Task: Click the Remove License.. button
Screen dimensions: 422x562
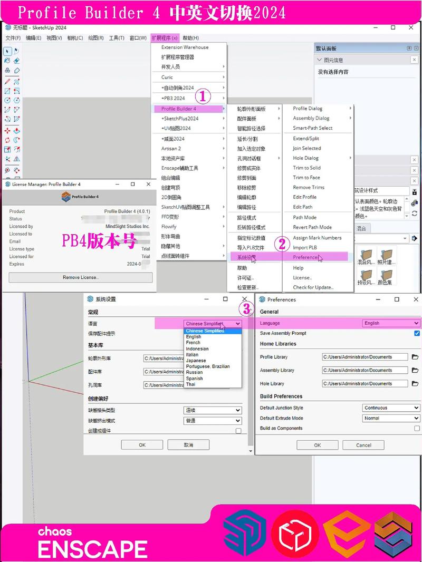Action: point(81,277)
